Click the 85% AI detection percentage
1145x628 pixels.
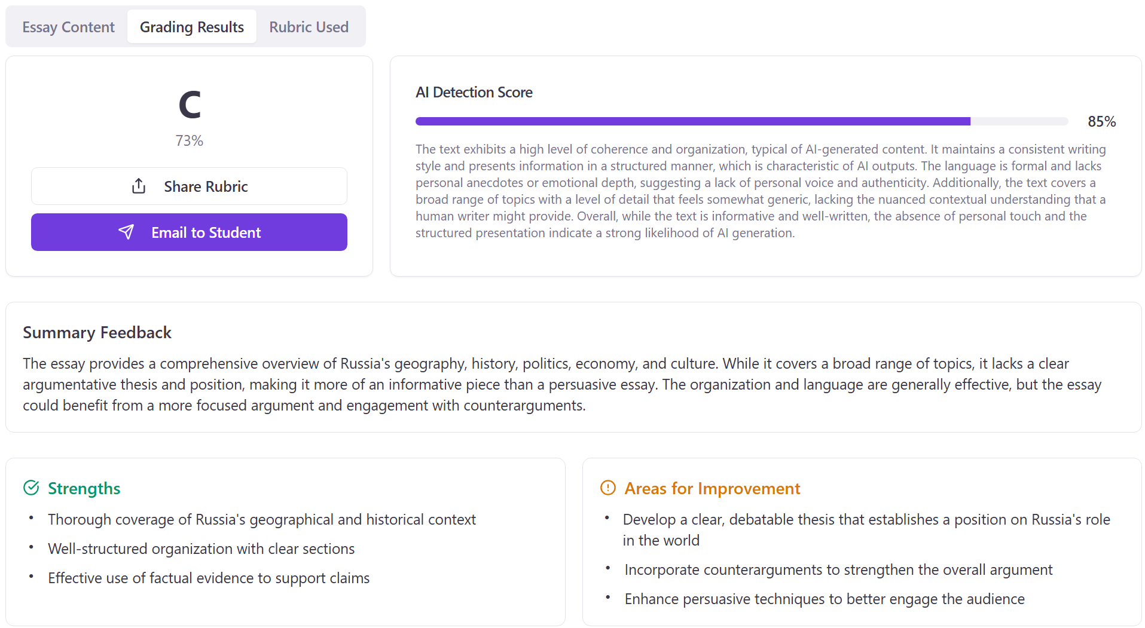tap(1102, 121)
